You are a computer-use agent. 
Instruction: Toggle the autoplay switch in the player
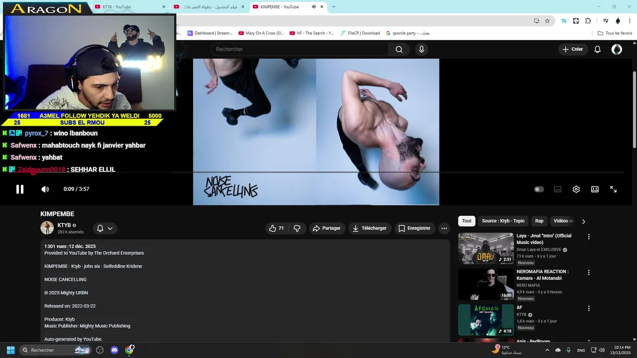(539, 189)
